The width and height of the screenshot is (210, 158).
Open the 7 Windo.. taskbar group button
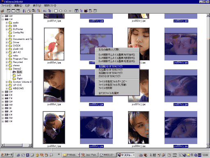pyautogui.click(x=71, y=155)
